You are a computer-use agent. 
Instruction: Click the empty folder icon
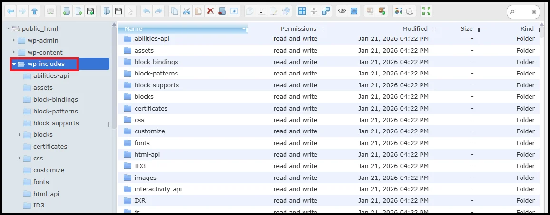(x=221, y=11)
